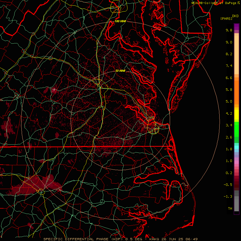Click the [PHAS] legend label
The image size is (241, 241).
tap(226, 18)
